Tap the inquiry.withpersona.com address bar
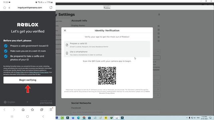Screen dimensions: 214x120 (30, 8)
